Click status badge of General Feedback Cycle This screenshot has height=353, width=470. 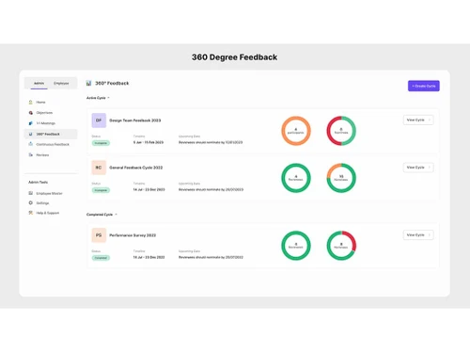tap(101, 190)
